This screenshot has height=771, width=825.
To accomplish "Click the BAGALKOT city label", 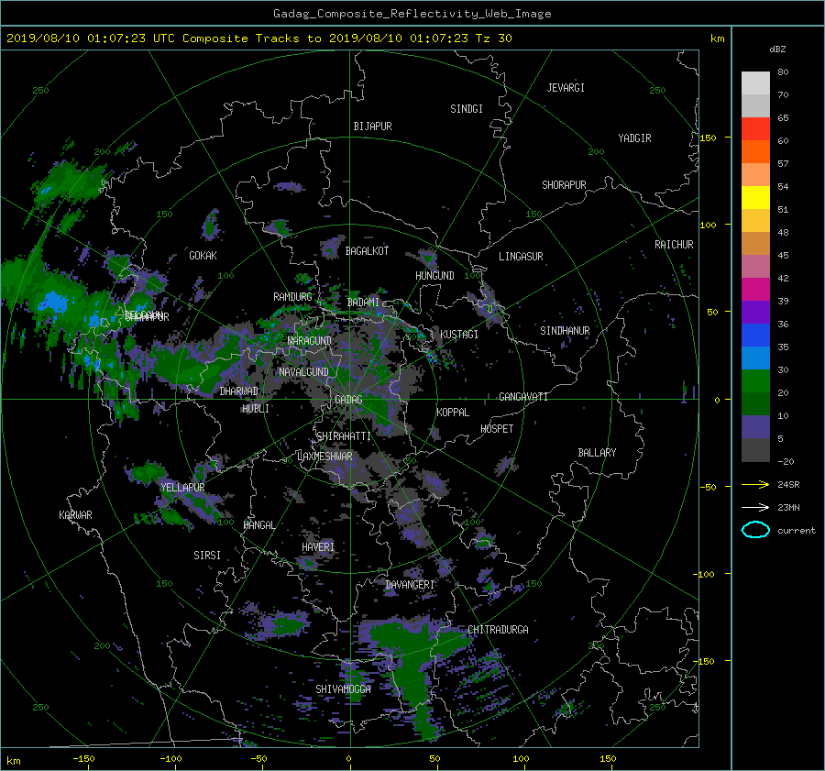I will tap(367, 251).
